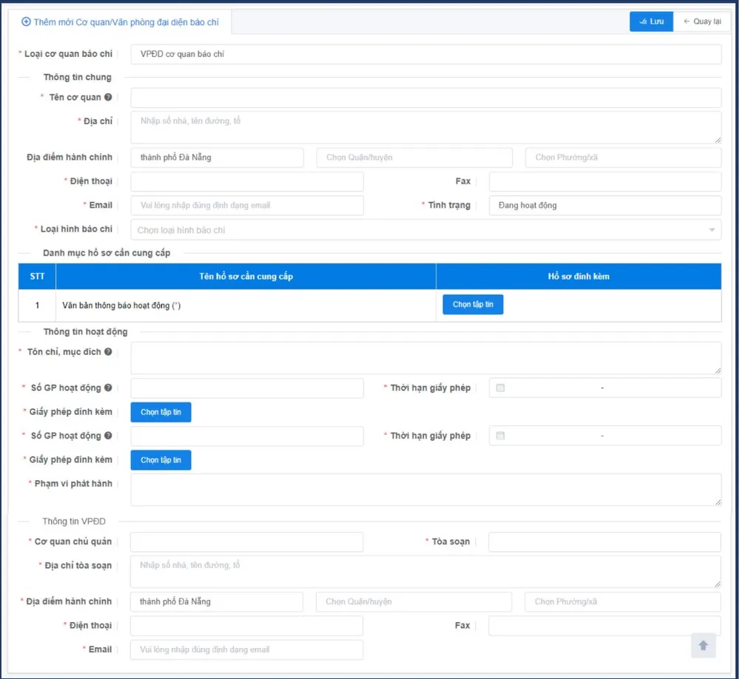Expand first Chọn Phường/xã dropdown in Thông tin chung
Image resolution: width=740 pixels, height=679 pixels.
pos(622,158)
